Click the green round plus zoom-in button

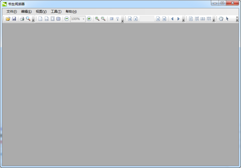(89, 19)
